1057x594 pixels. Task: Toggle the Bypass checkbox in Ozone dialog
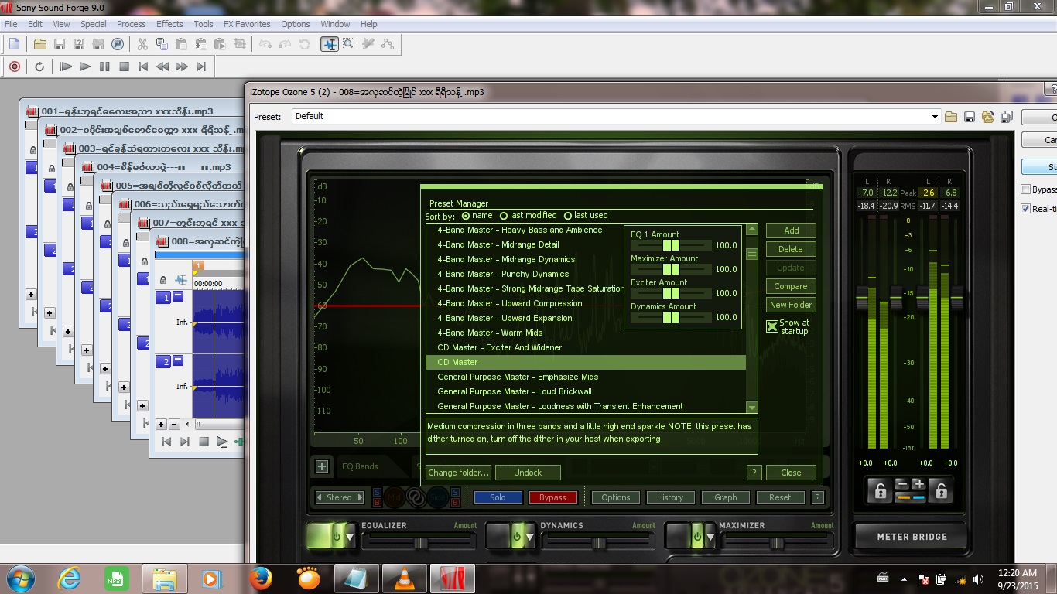[x=1026, y=189]
